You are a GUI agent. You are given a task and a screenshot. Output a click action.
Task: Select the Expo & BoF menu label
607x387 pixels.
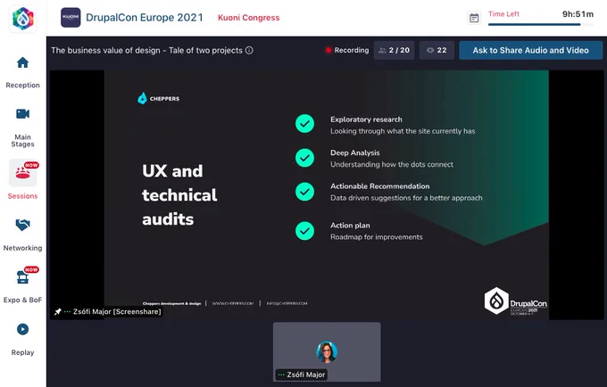tap(23, 300)
